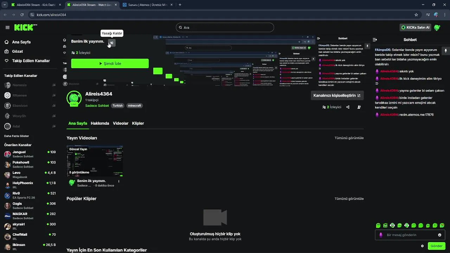Image resolution: width=450 pixels, height=253 pixels.
Task: Insert the first green ghost emote
Action: (378, 225)
